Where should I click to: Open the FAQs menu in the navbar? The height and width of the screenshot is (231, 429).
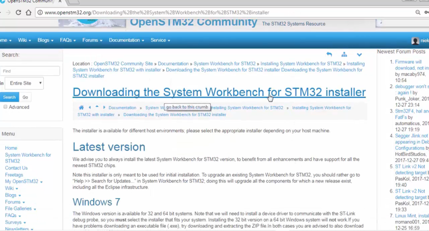pos(68,40)
